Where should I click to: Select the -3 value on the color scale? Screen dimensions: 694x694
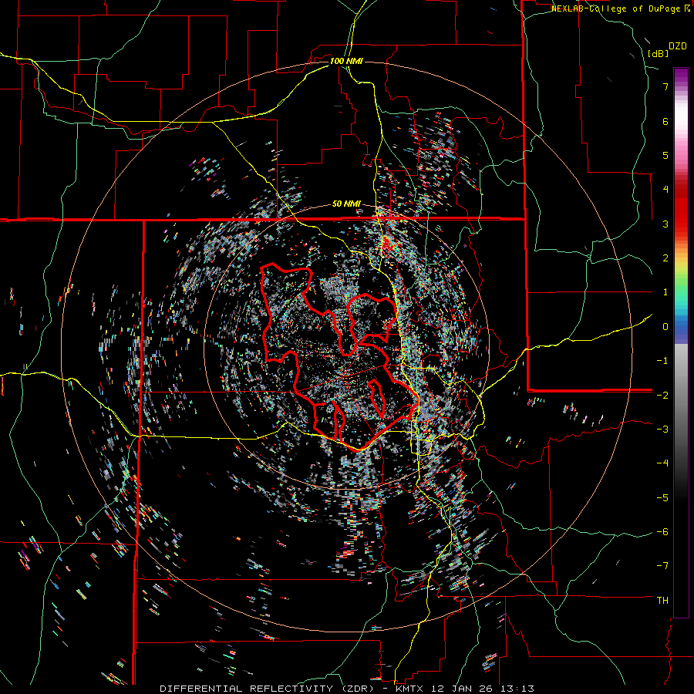(662, 430)
